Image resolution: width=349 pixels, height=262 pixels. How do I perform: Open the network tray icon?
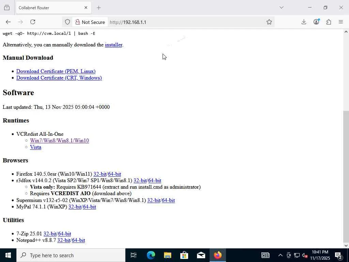coord(297,255)
